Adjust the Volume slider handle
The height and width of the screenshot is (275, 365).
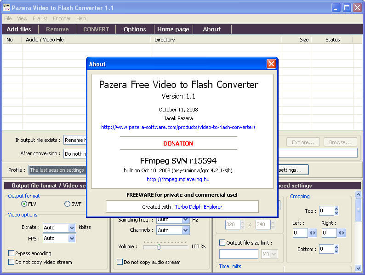click(159, 246)
